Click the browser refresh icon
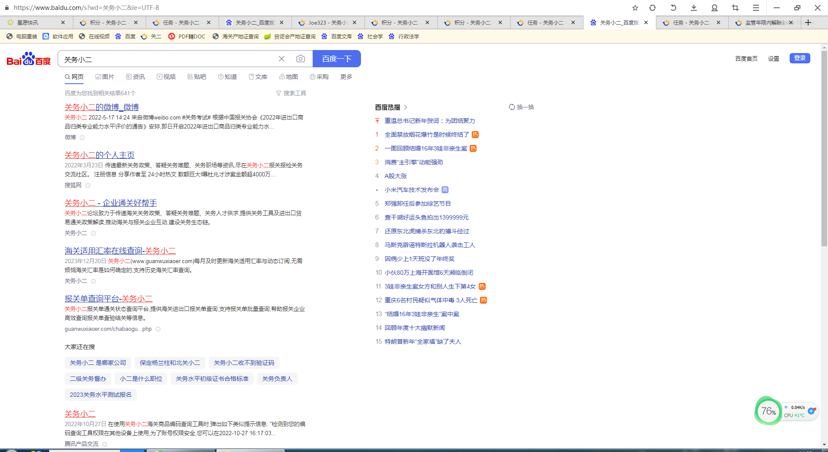Image resolution: width=828 pixels, height=452 pixels. click(x=652, y=8)
